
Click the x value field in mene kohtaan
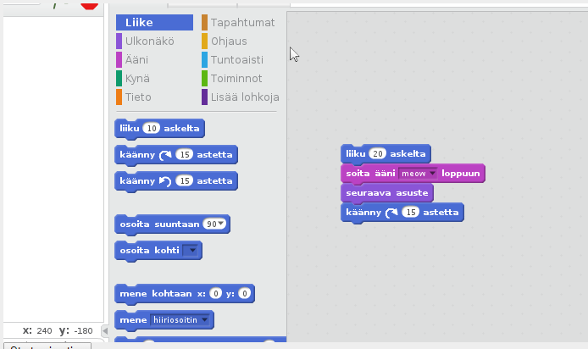(216, 294)
